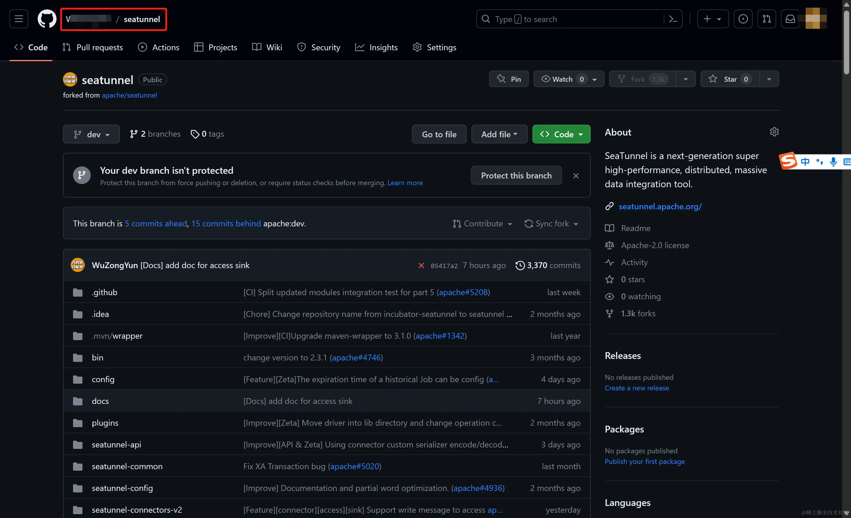Open the apache/seatunnel upstream link
The height and width of the screenshot is (518, 851).
pyautogui.click(x=129, y=95)
